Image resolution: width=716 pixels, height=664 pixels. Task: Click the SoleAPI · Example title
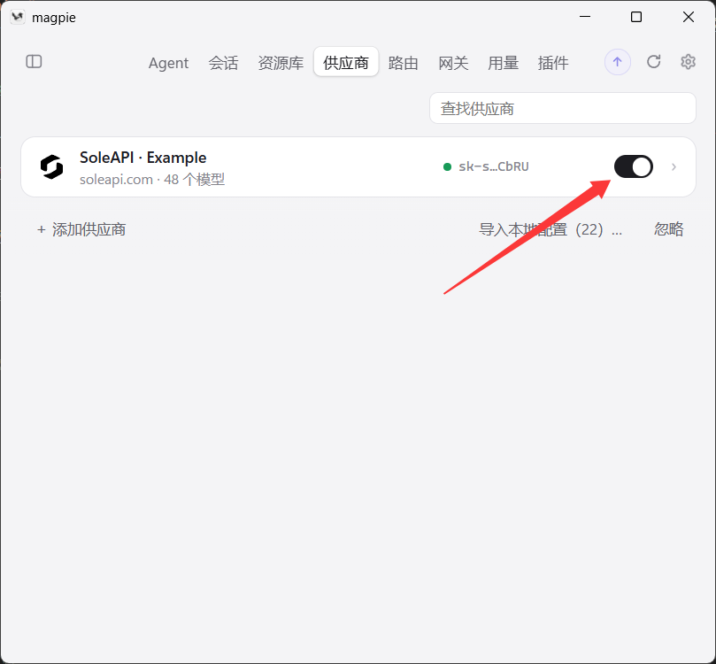click(x=142, y=158)
